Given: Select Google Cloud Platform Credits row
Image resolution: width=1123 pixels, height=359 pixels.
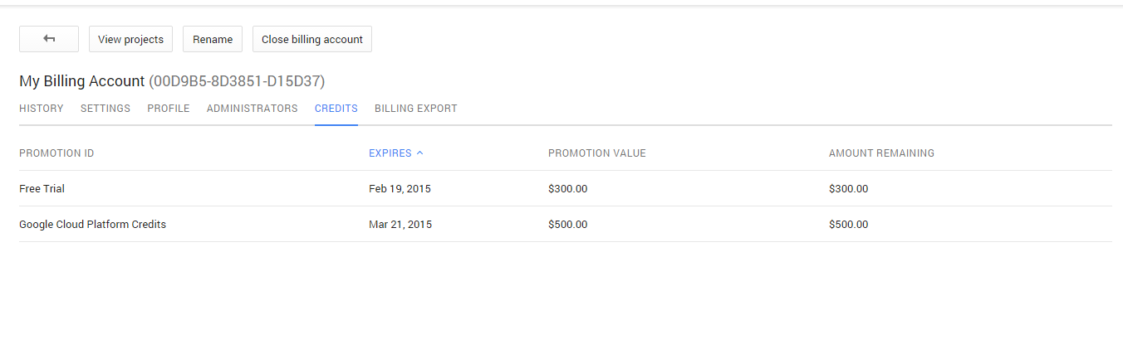Looking at the screenshot, I should point(92,225).
